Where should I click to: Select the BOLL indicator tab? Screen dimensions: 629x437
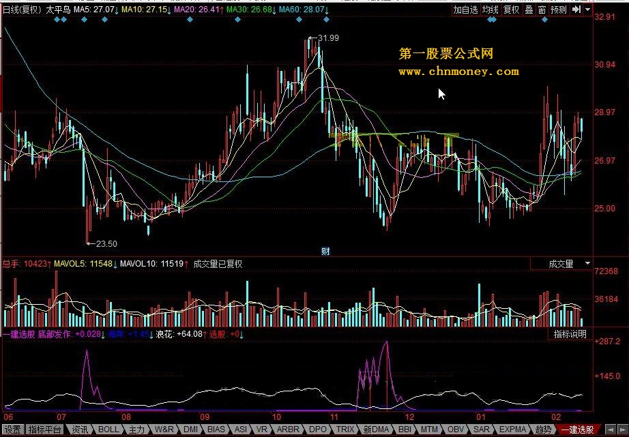[108, 430]
